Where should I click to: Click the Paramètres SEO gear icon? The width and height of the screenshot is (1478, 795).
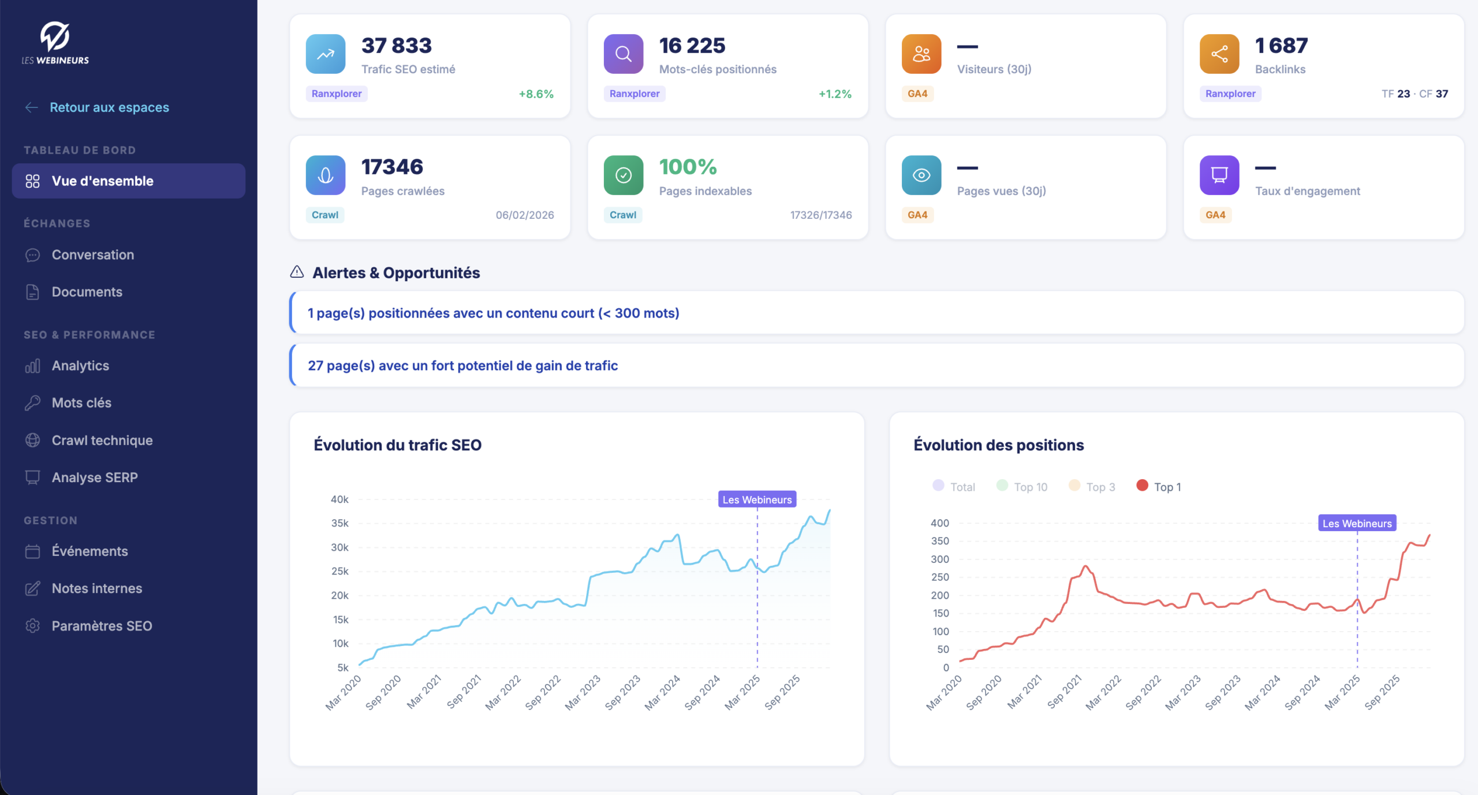point(33,625)
